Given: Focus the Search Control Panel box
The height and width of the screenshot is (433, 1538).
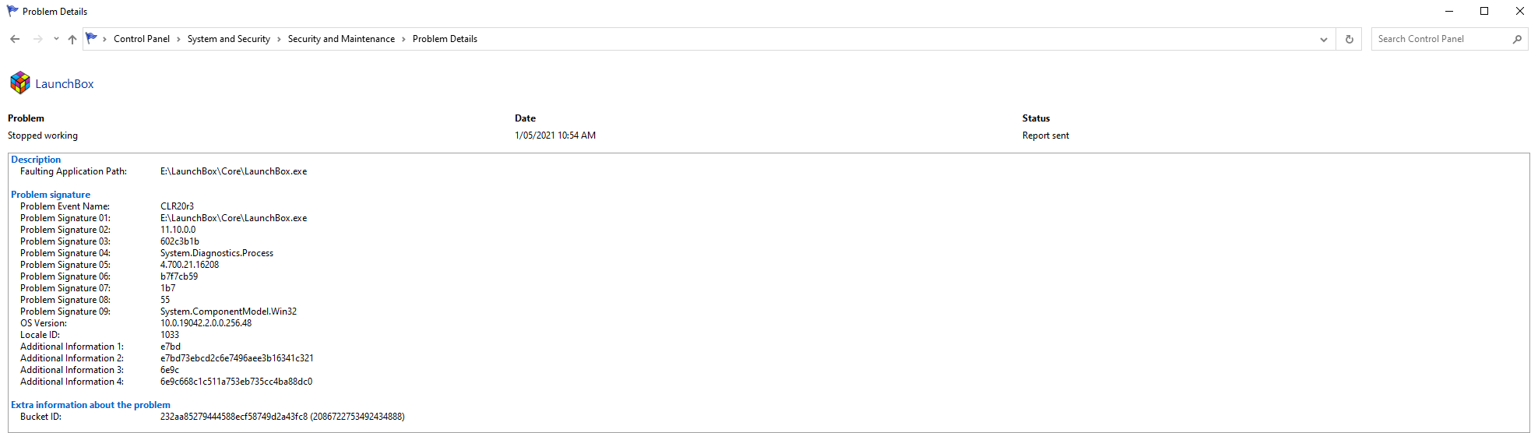Looking at the screenshot, I should click(x=1442, y=39).
